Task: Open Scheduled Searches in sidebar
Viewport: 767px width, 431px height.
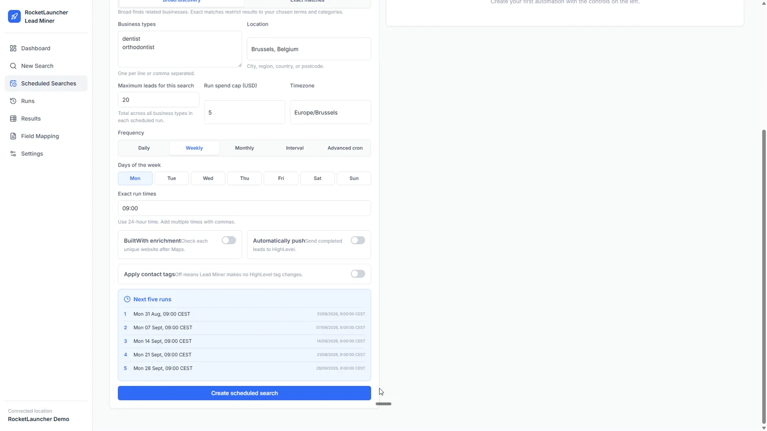Action: point(46,83)
